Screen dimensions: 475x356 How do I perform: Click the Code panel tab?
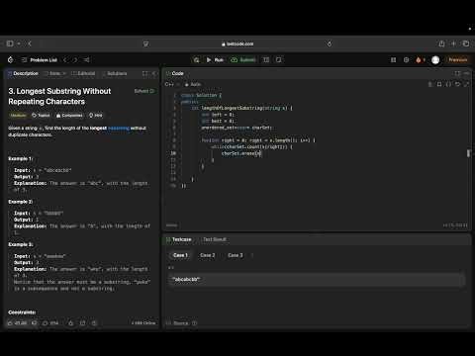click(175, 73)
